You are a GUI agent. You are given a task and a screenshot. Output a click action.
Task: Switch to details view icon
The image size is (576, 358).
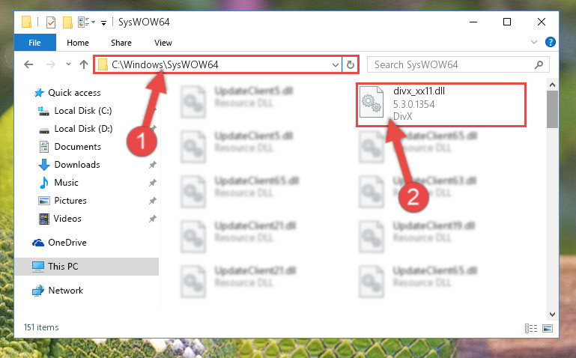pos(531,328)
